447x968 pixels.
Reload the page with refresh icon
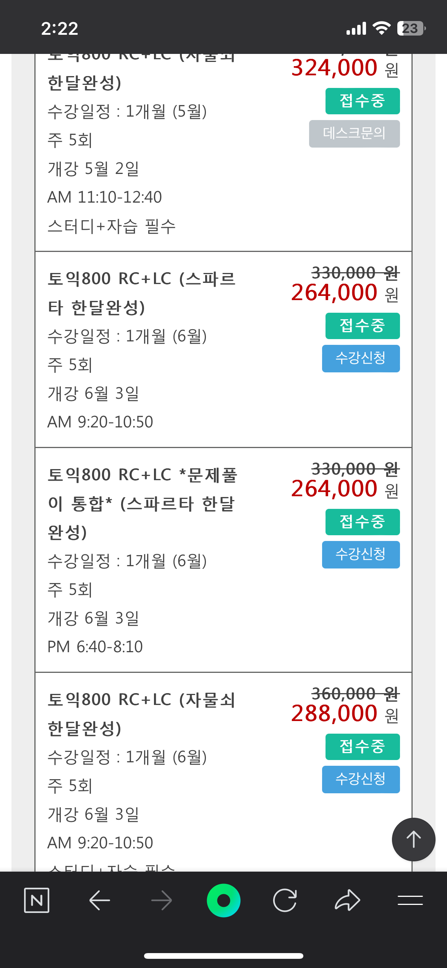click(285, 900)
